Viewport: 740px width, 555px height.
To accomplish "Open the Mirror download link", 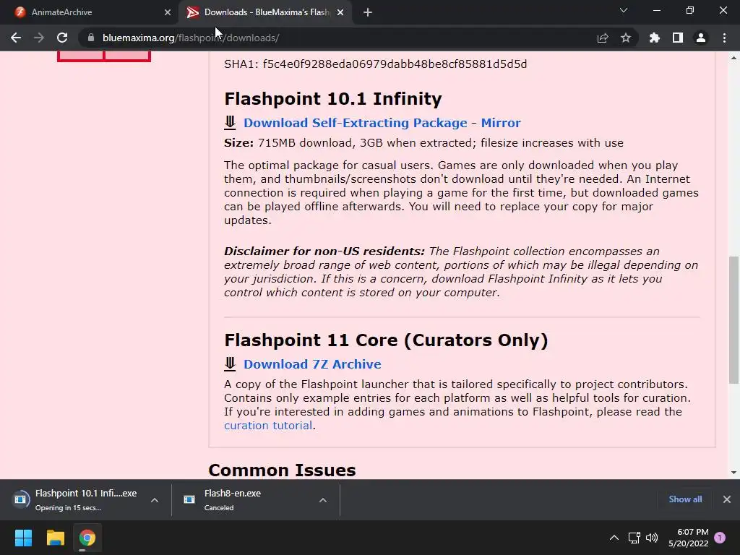I will pyautogui.click(x=501, y=123).
